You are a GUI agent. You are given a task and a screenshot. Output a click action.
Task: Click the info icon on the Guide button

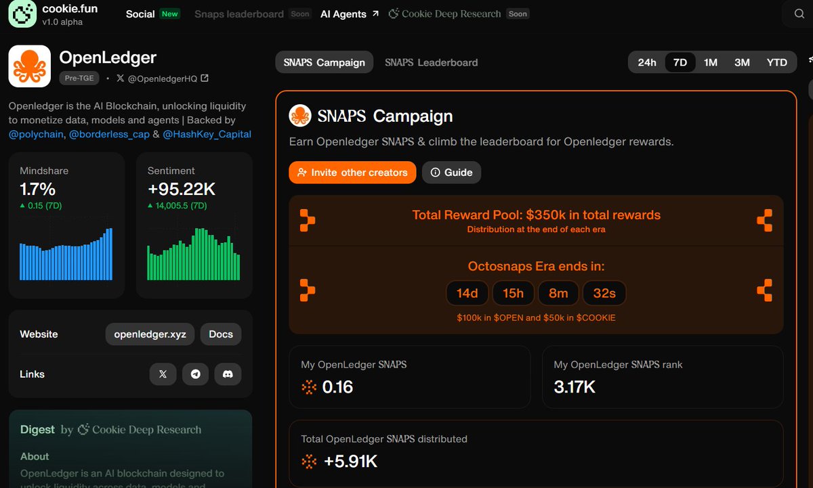click(434, 173)
